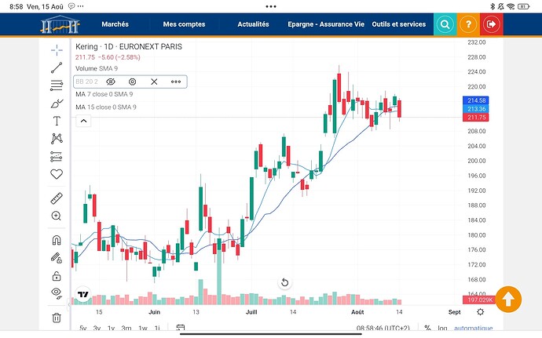The width and height of the screenshot is (542, 338).
Task: Toggle the lock all drawings tool
Action: (x=57, y=275)
